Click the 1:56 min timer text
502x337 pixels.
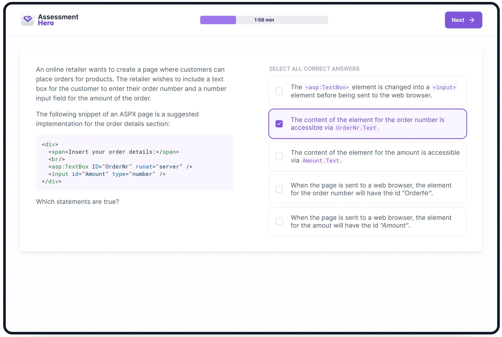(x=264, y=20)
